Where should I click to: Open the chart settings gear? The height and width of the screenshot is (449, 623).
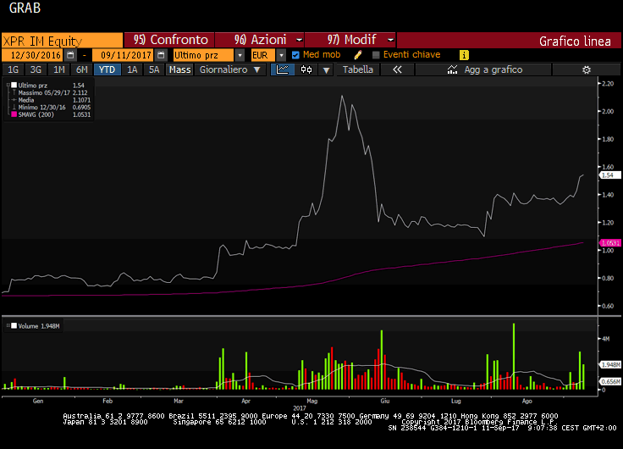[x=585, y=70]
